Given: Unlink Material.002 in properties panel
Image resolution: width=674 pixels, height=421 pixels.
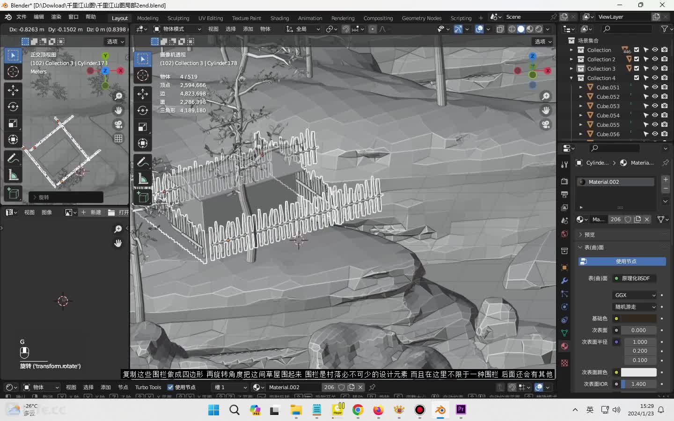Looking at the screenshot, I should (x=647, y=219).
